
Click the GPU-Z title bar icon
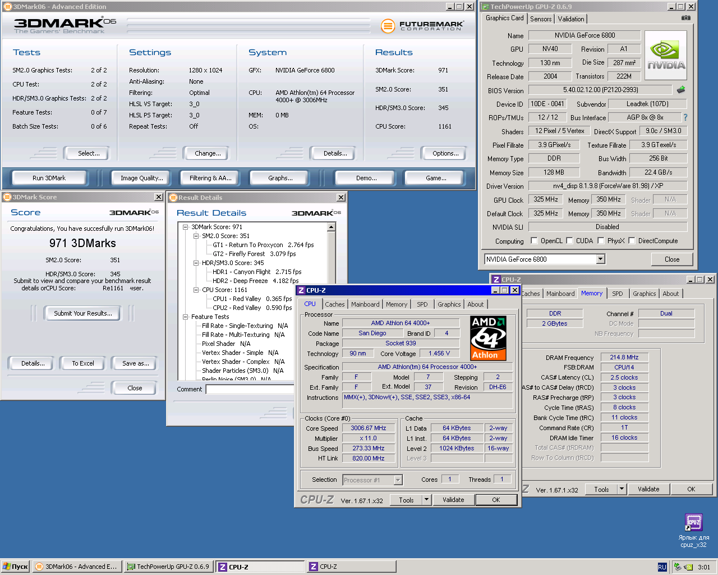[485, 7]
